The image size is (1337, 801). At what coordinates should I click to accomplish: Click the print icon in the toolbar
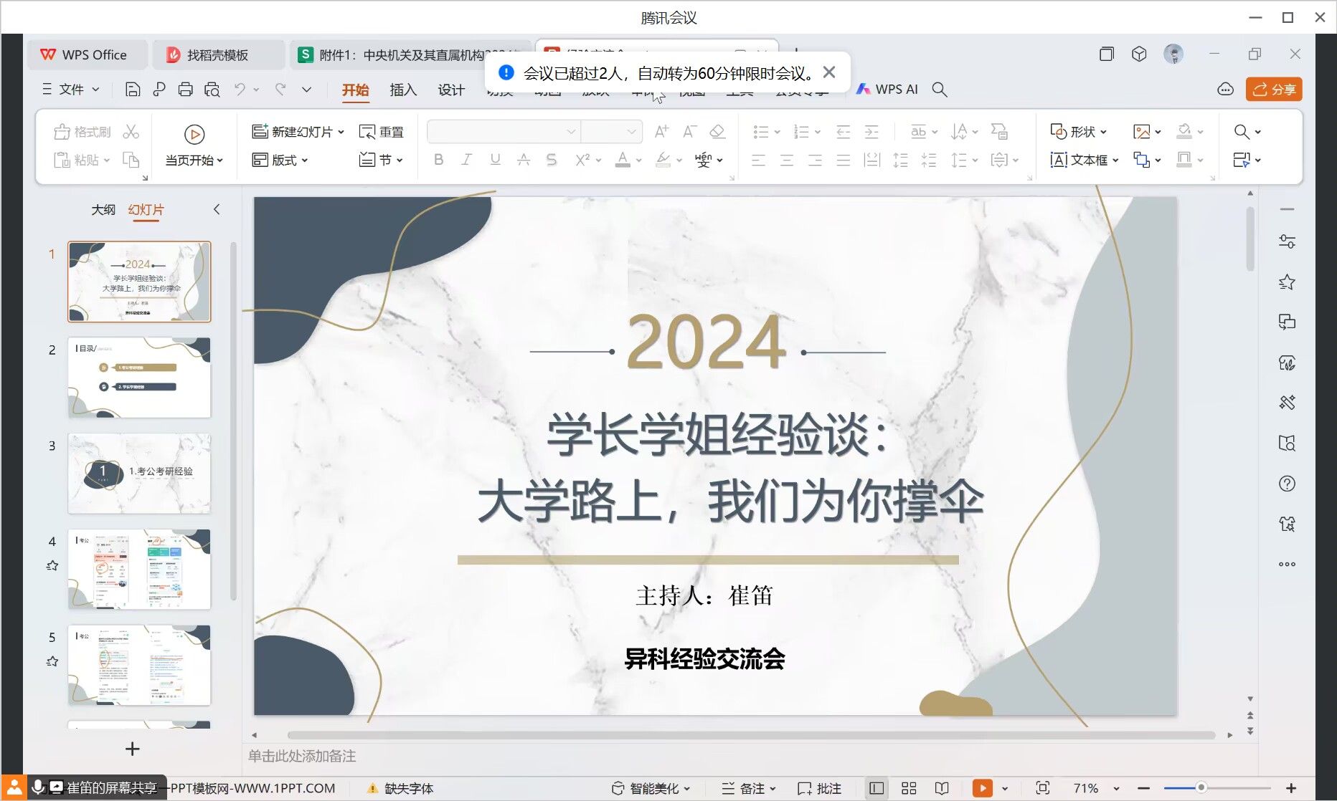click(x=185, y=90)
